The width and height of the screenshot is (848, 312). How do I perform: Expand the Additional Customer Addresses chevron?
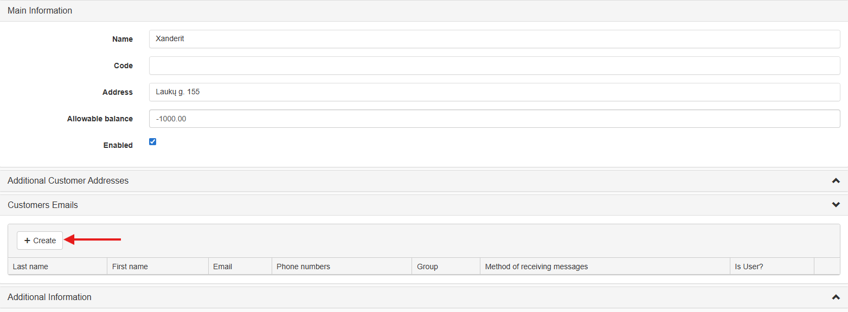coord(836,181)
